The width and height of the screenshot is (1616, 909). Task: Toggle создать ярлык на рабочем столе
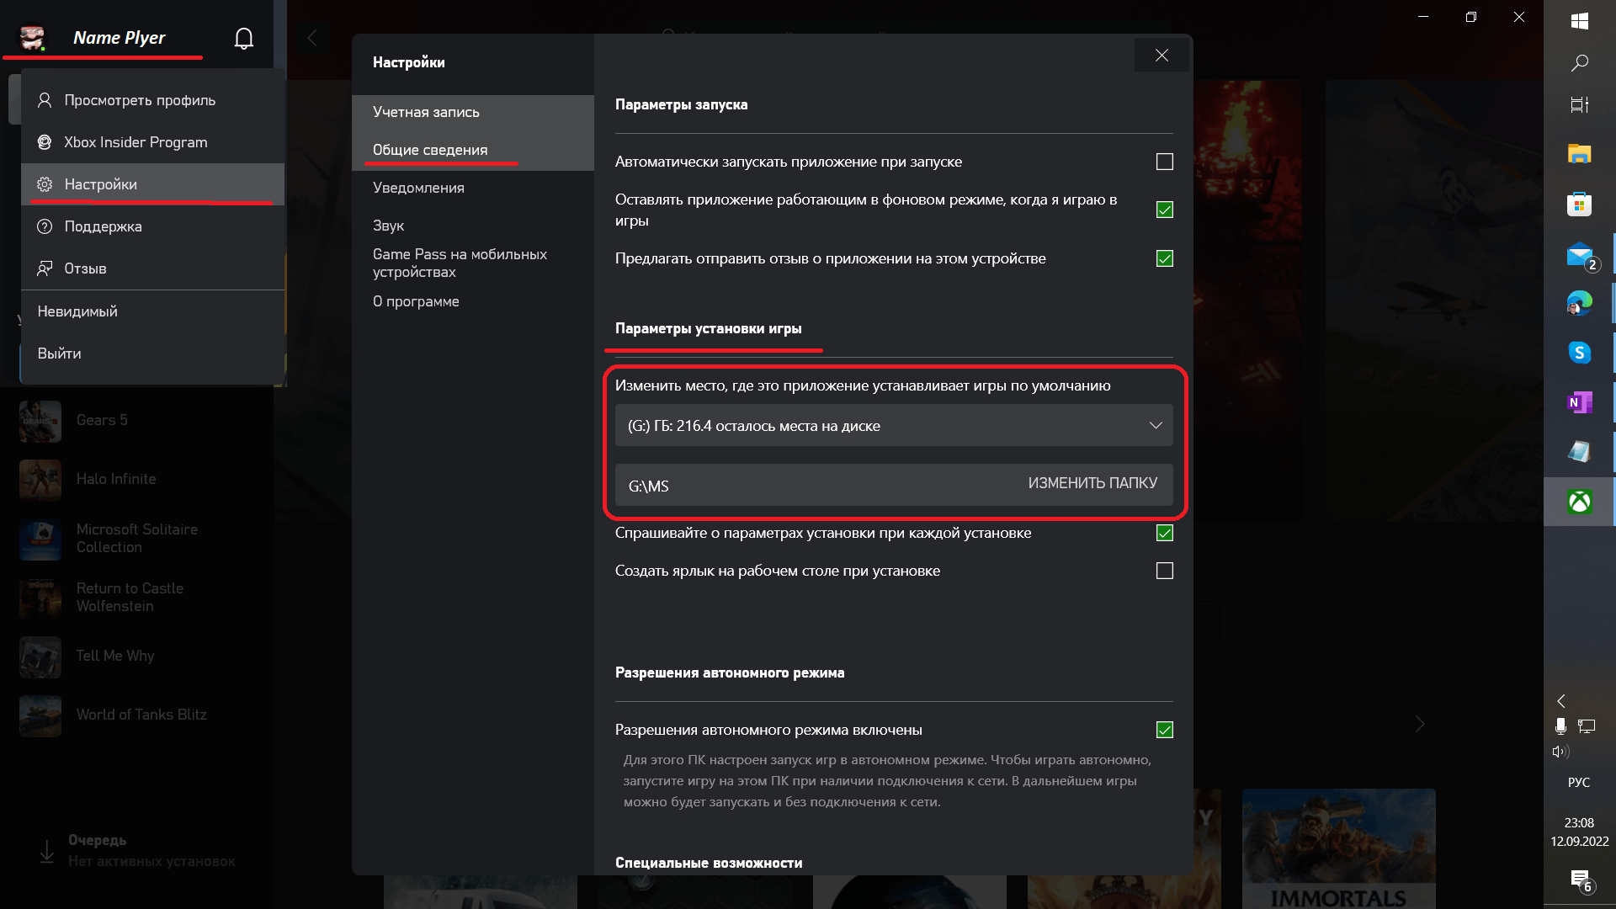[1164, 571]
